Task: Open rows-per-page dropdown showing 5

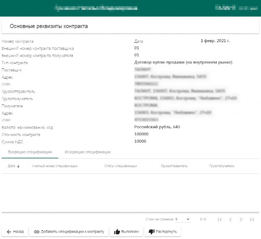Action: coord(183,219)
